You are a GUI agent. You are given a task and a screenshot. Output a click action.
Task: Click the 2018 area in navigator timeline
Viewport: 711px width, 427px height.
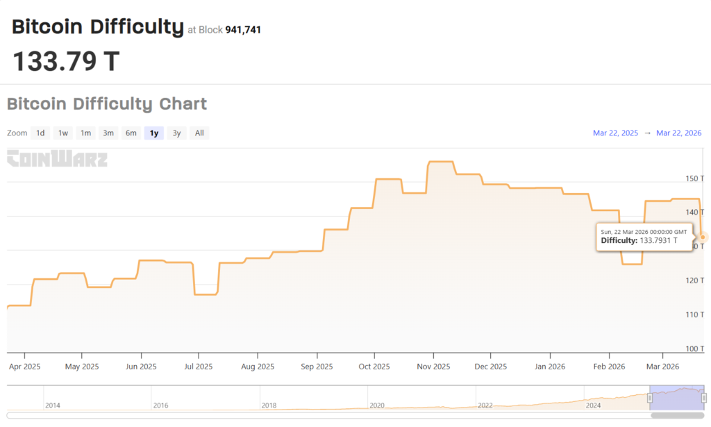(269, 405)
